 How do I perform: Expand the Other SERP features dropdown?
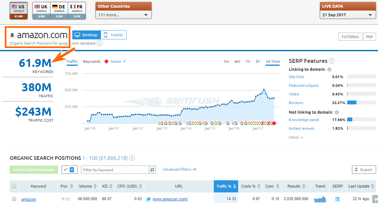click(296, 137)
